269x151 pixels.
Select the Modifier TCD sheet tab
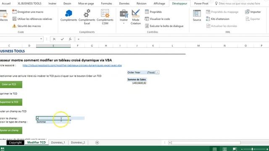tap(37, 143)
